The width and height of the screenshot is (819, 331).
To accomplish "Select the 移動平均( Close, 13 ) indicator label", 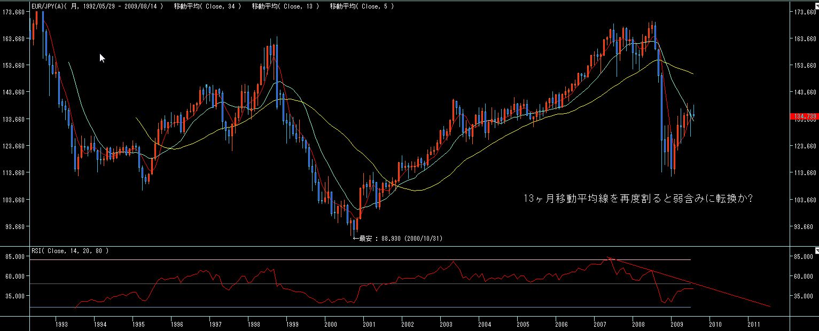I will (x=286, y=6).
